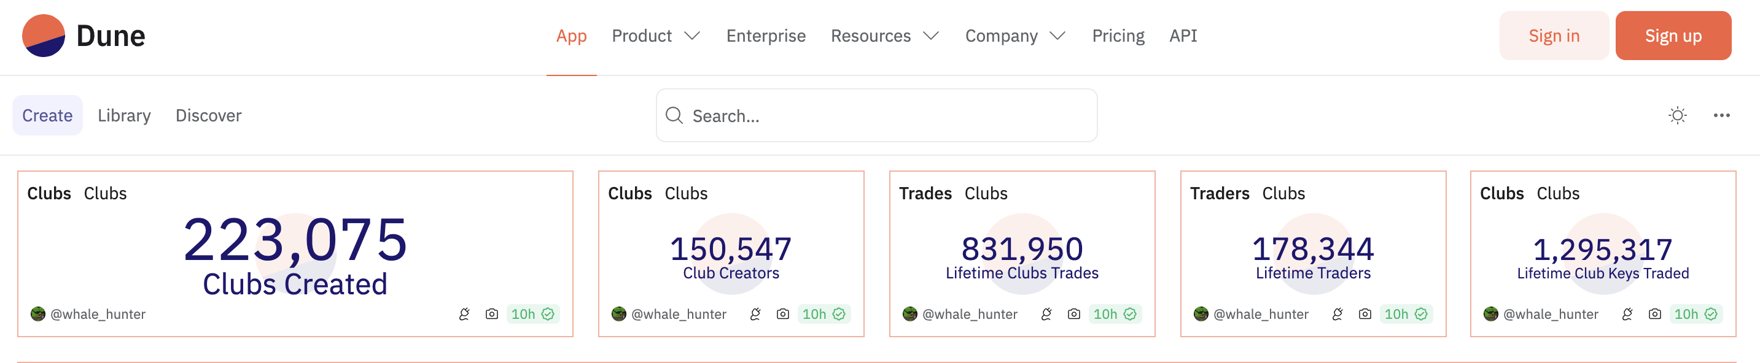1760x363 pixels.
Task: Open the Pricing page link
Action: pos(1118,36)
